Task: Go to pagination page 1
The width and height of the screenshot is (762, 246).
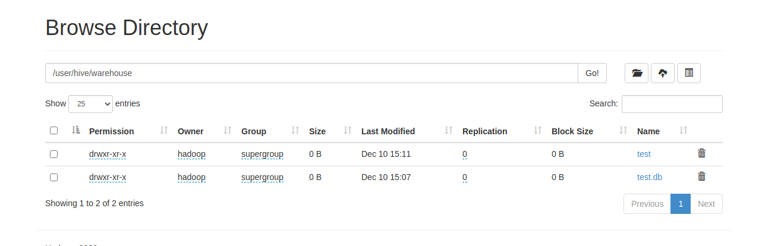Action: click(x=681, y=204)
